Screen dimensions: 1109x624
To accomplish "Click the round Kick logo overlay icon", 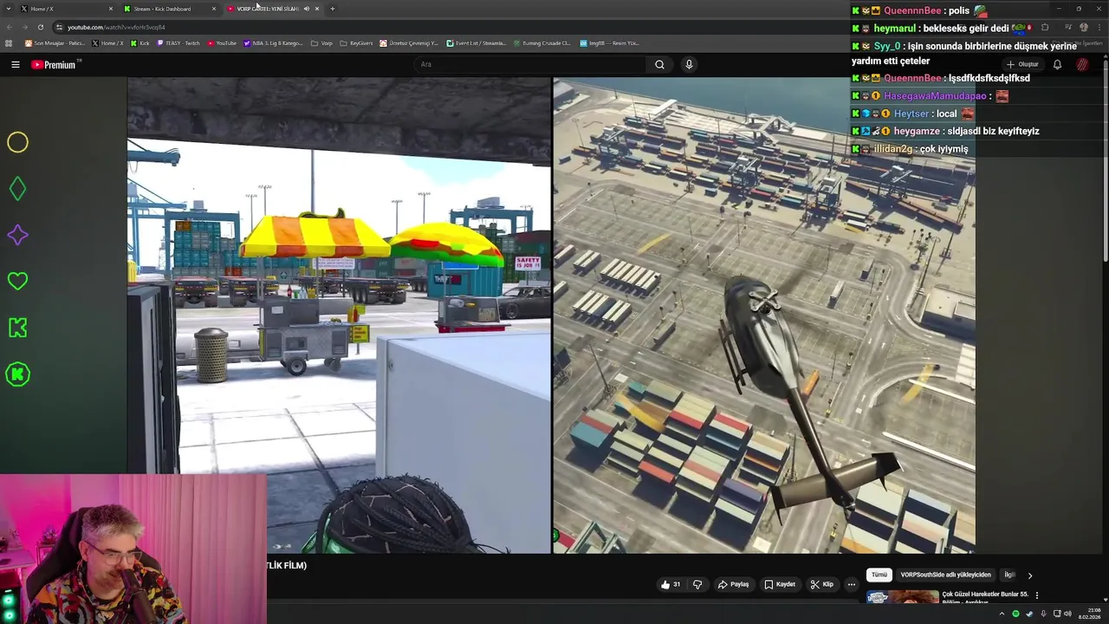I will [17, 374].
